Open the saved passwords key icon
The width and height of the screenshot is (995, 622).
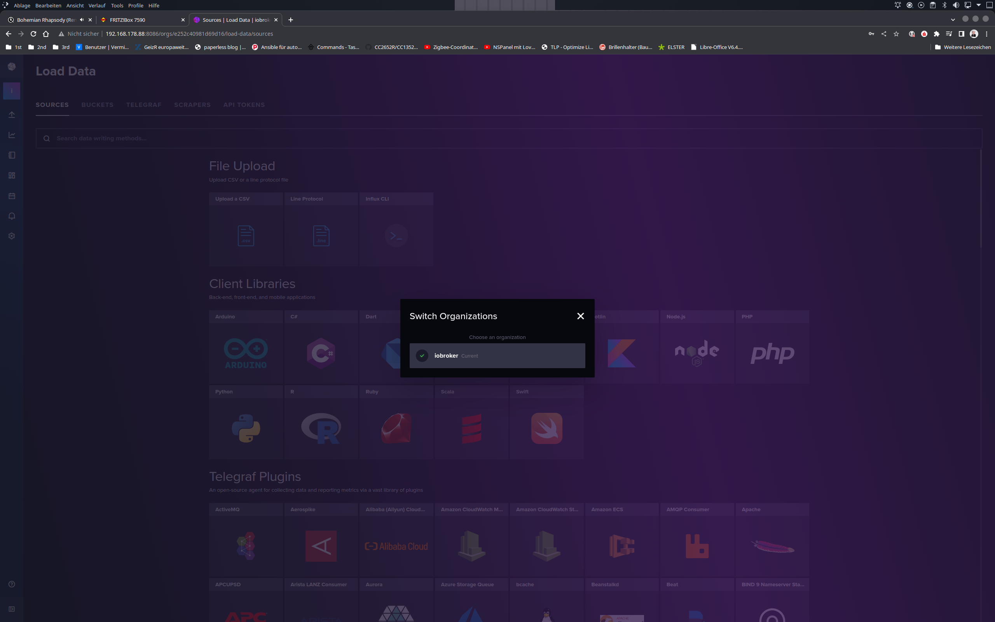point(871,34)
